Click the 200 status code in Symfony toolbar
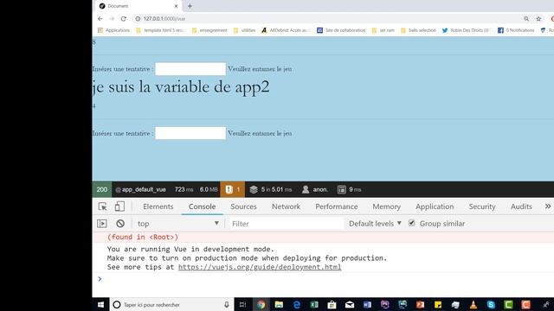The height and width of the screenshot is (311, 554). (102, 189)
